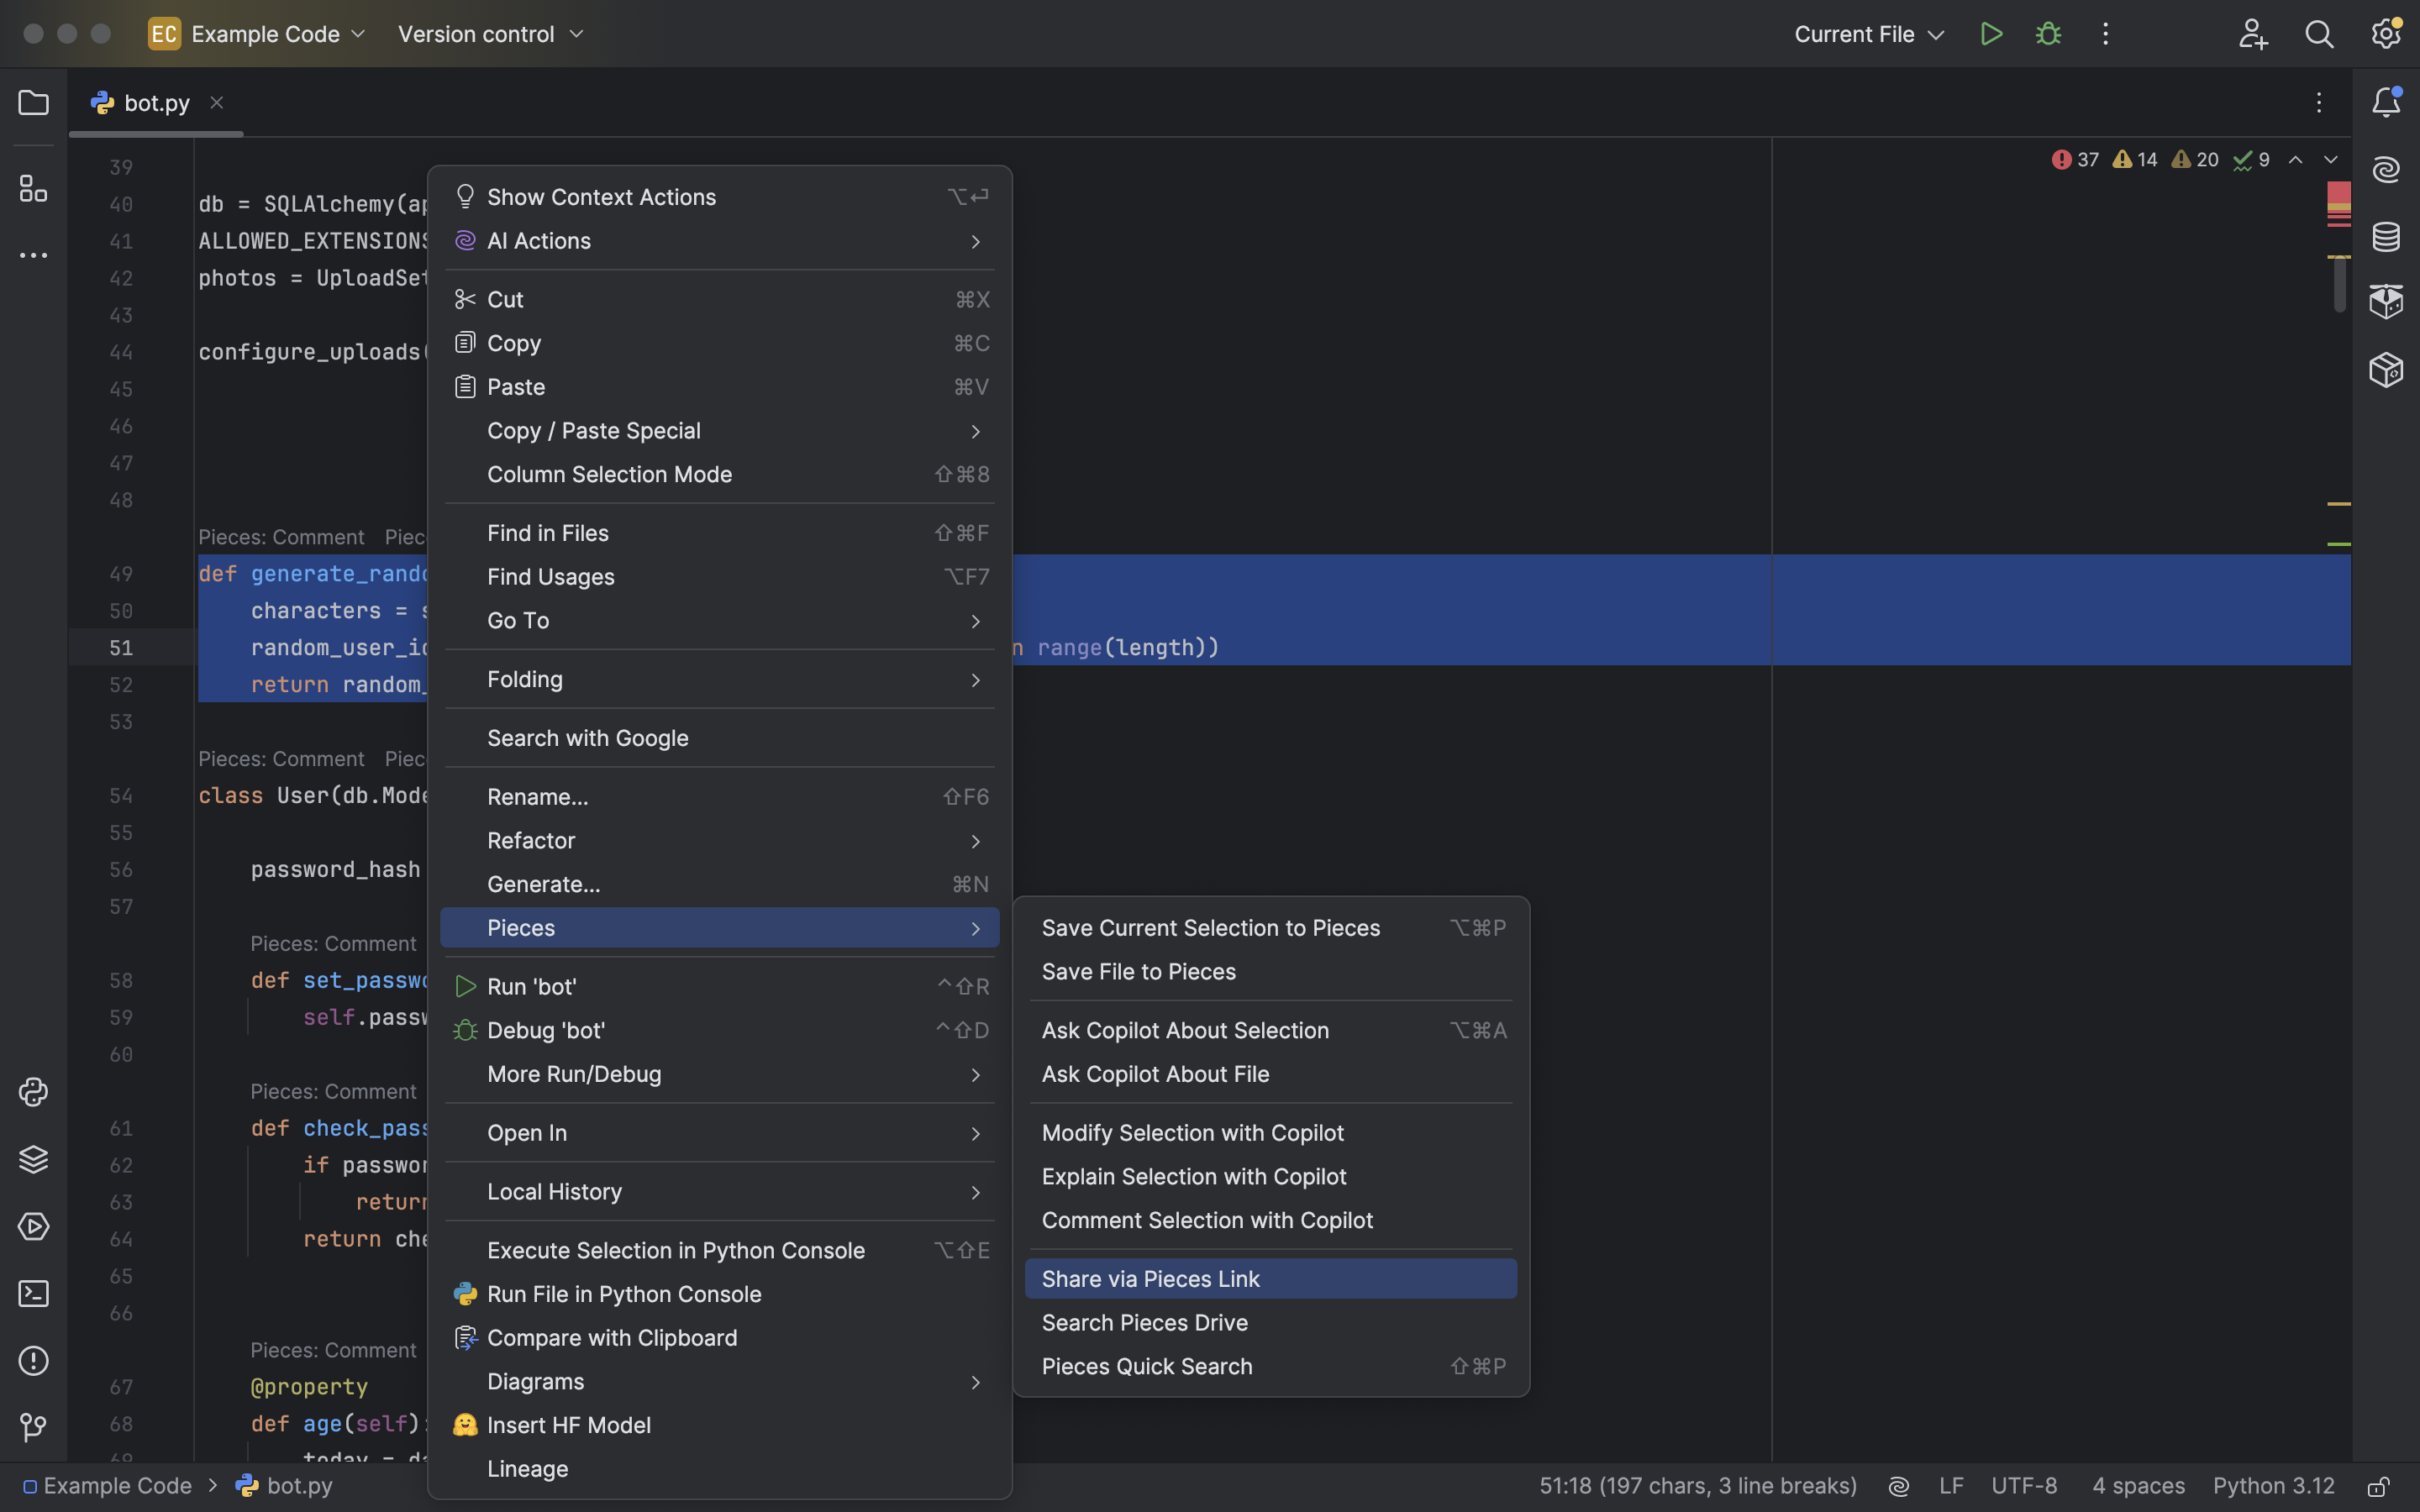Choose Save Current Selection to Pieces
The height and width of the screenshot is (1512, 2420).
coord(1270,928)
